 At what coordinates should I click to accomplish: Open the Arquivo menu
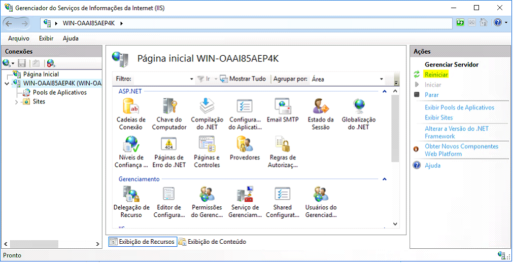tap(19, 39)
